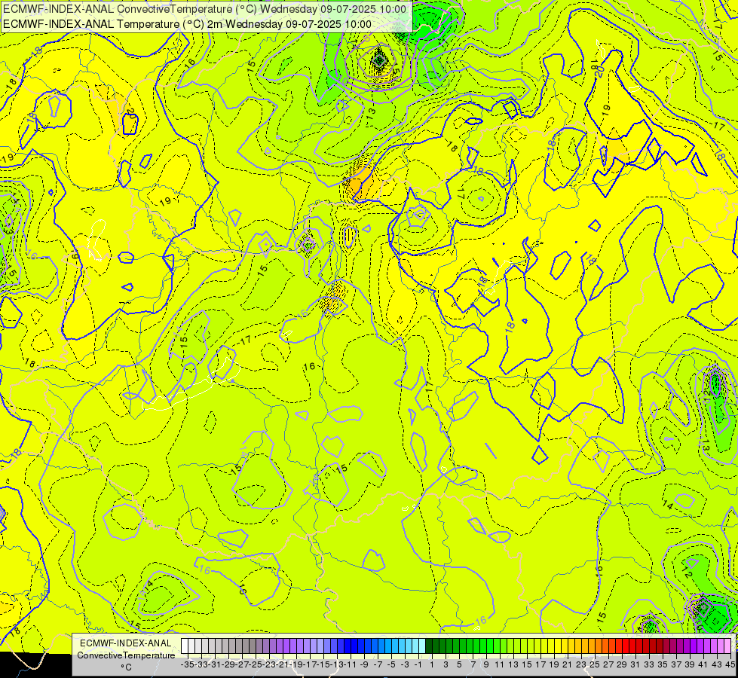
Task: Pick the dark green swatch above the 1 label
Action: tap(429, 646)
